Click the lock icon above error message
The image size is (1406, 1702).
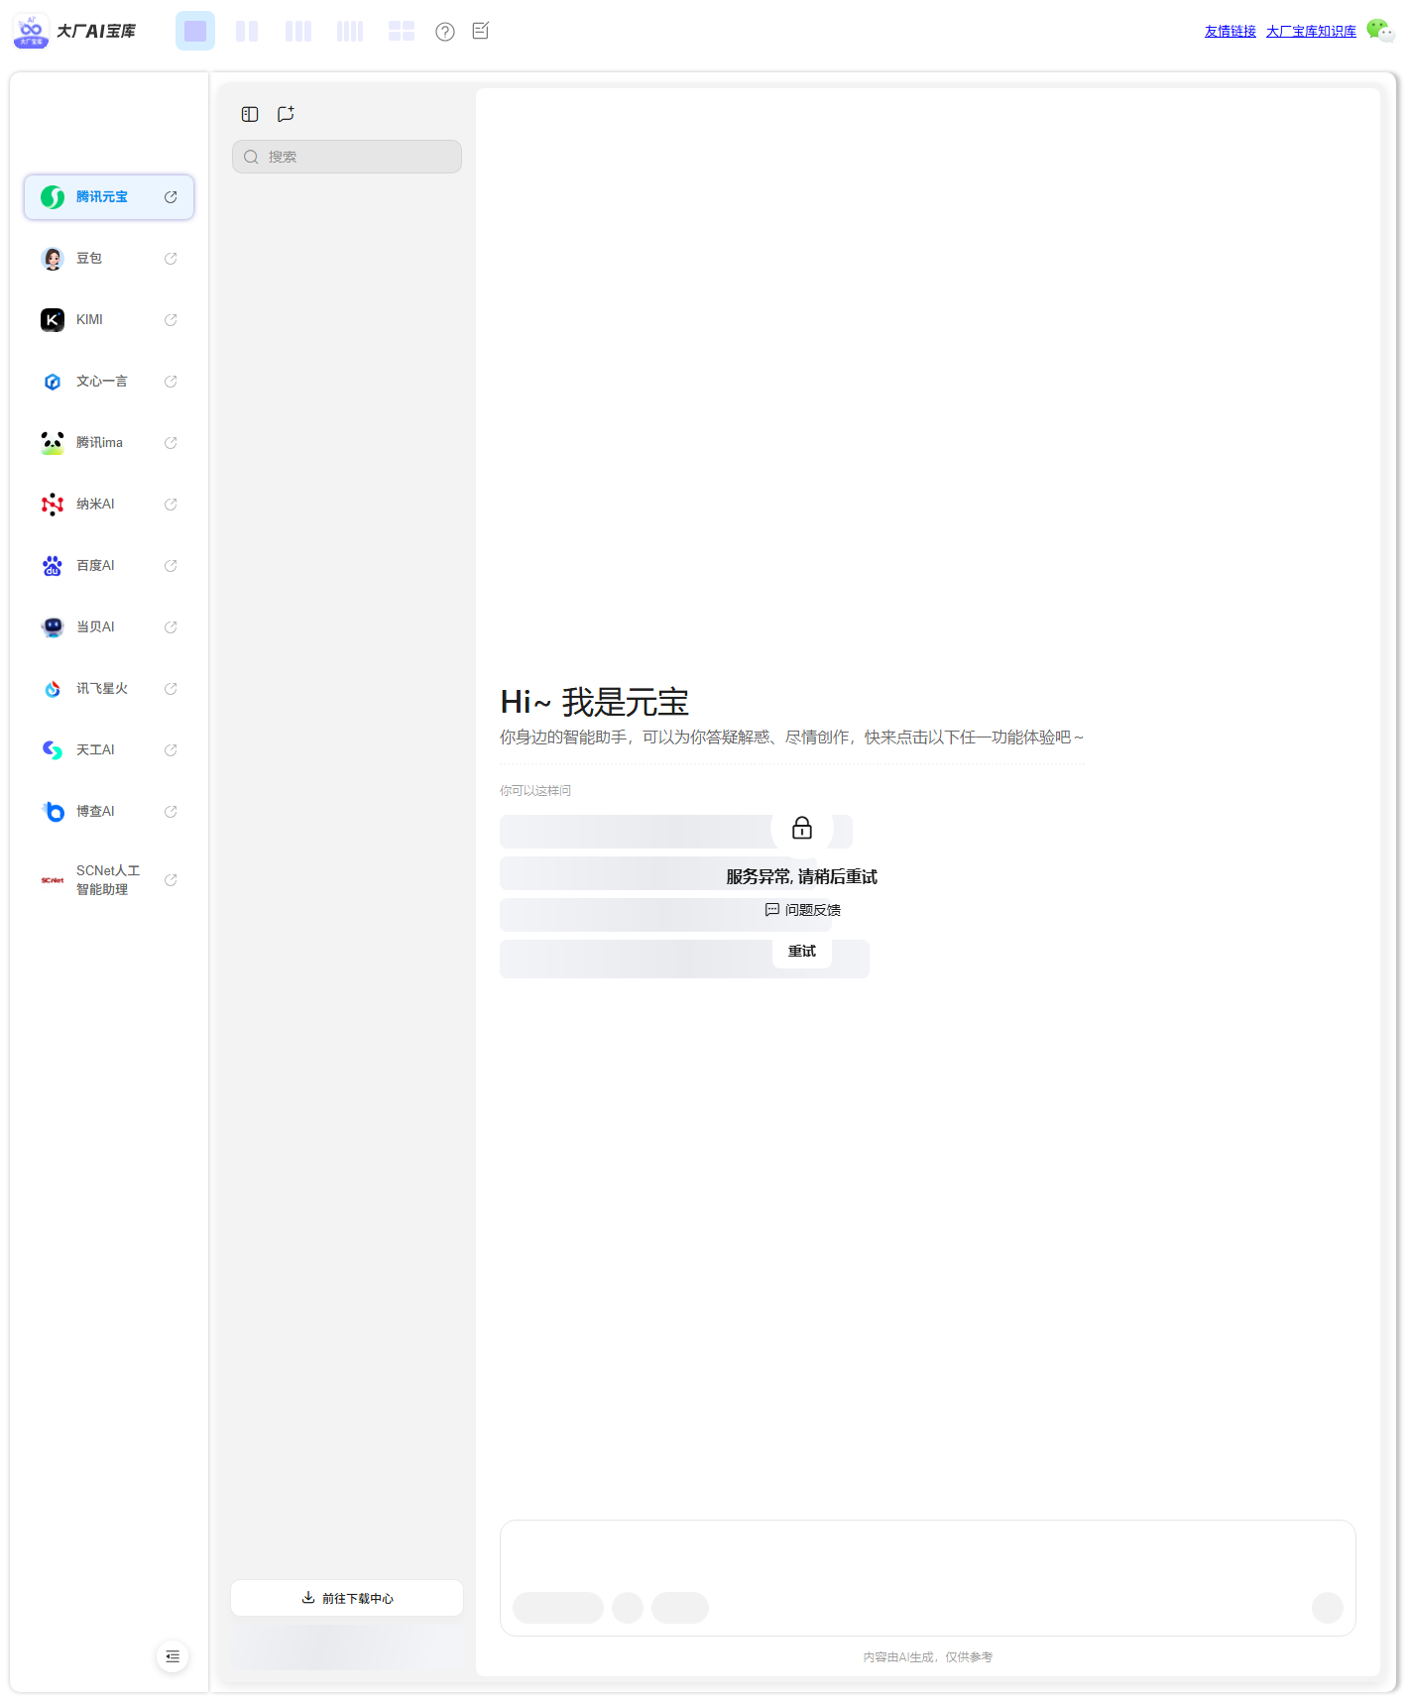[x=802, y=828]
